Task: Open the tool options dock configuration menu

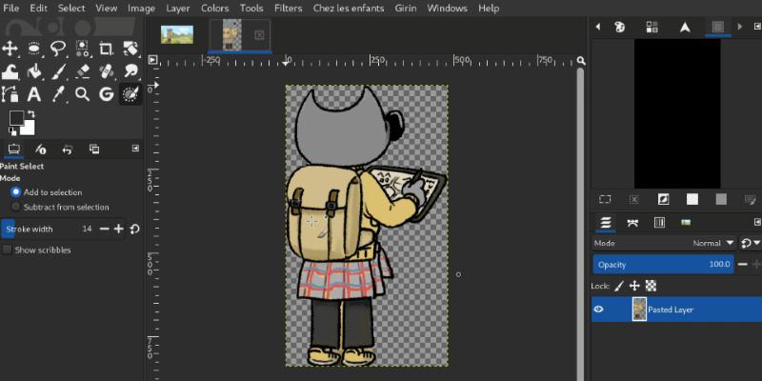Action: [135, 149]
